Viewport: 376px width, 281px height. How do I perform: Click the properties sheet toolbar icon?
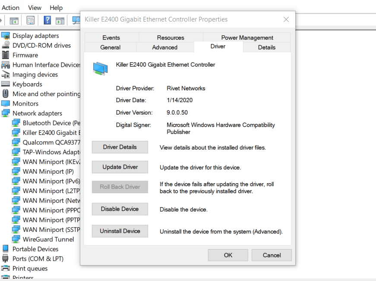coord(31,20)
